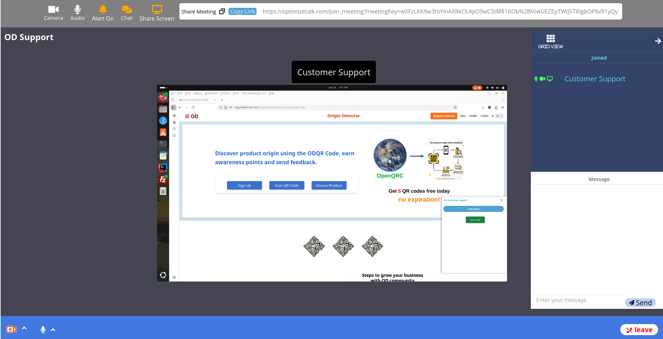Image resolution: width=663 pixels, height=339 pixels.
Task: Click the Audio microphone icon in the toolbar
Action: pos(77,9)
